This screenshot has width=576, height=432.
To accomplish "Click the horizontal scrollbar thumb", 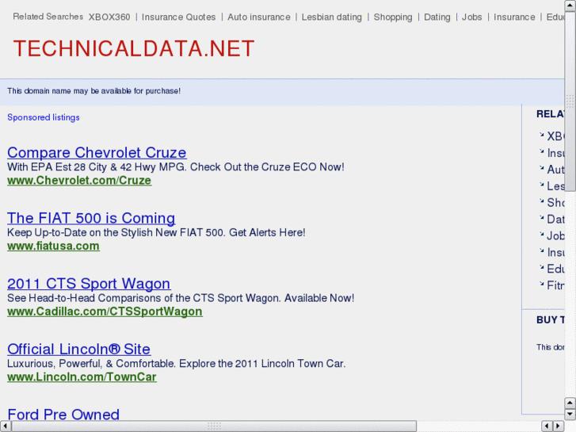I will pos(214,426).
